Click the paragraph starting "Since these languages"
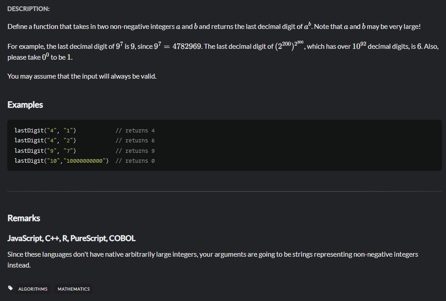This screenshot has width=446, height=301. (x=213, y=260)
